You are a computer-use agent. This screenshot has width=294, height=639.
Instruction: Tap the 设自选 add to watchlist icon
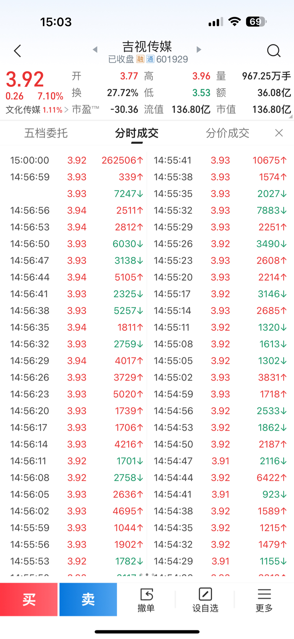click(x=205, y=600)
